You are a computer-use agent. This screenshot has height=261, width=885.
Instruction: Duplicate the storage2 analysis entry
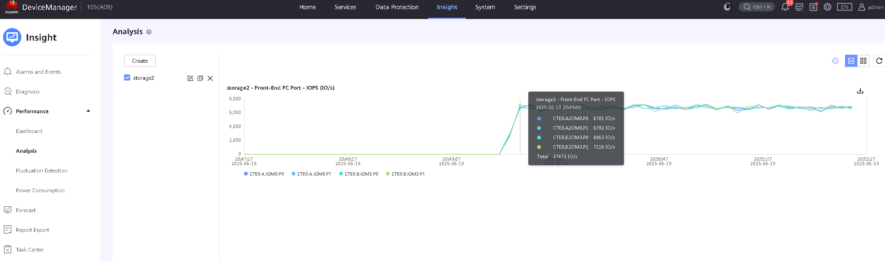click(200, 78)
